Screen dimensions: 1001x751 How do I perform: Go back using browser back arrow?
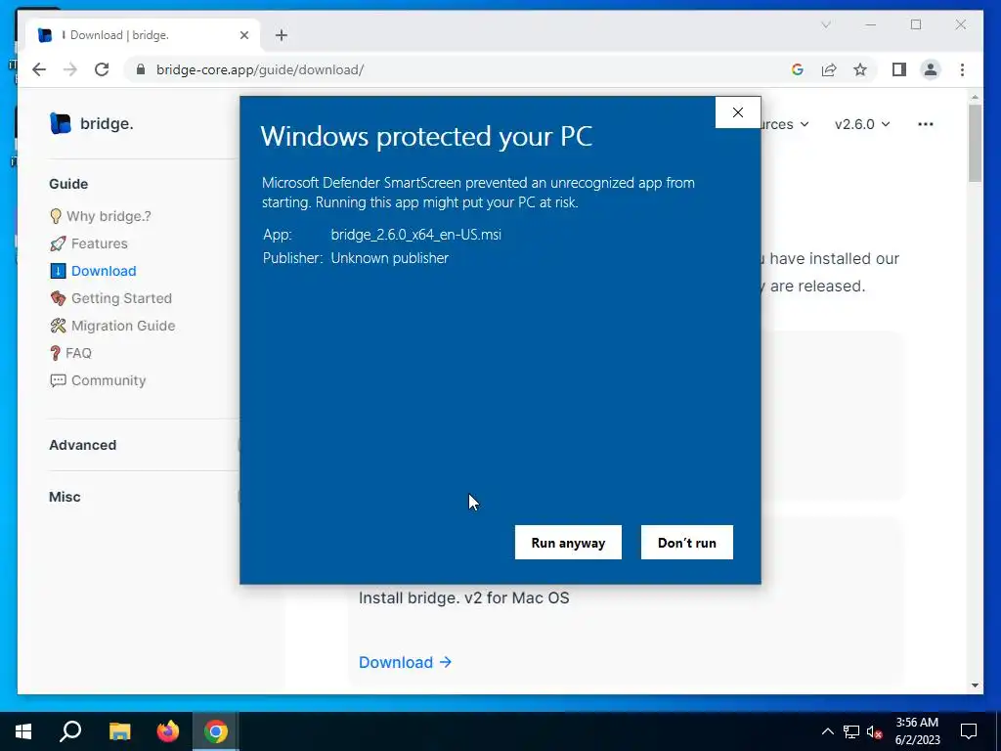tap(39, 69)
